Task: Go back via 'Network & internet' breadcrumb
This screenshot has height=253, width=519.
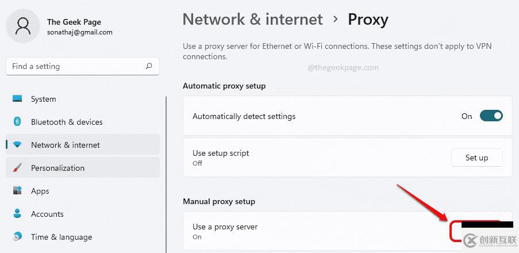Action: [x=252, y=20]
